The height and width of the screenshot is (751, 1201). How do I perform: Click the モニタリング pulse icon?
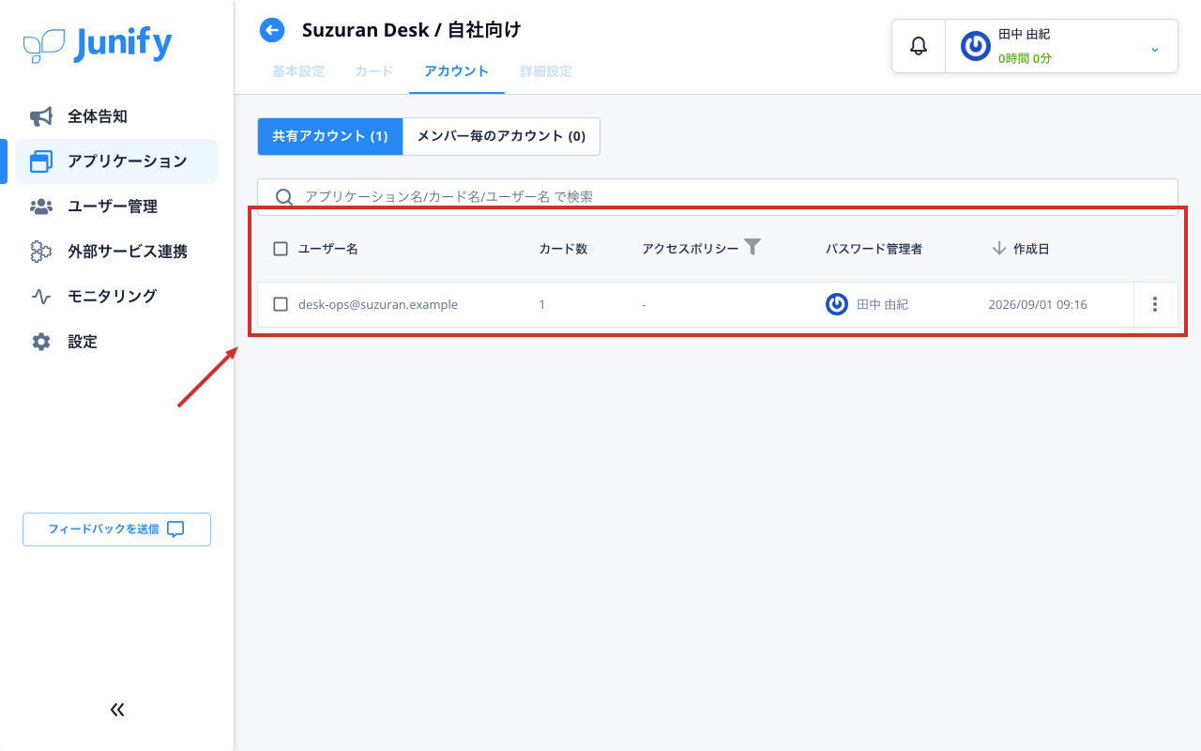(x=41, y=297)
